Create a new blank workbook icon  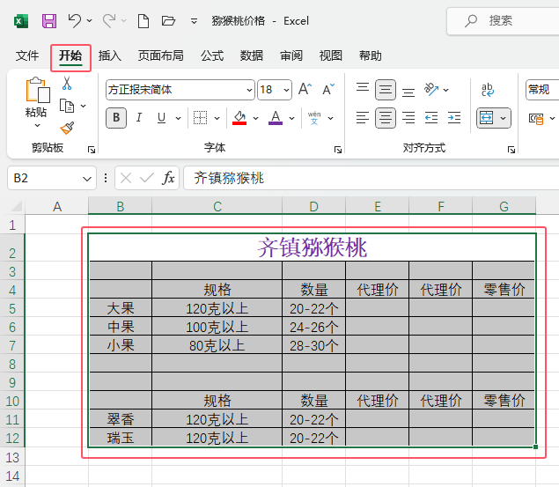143,21
